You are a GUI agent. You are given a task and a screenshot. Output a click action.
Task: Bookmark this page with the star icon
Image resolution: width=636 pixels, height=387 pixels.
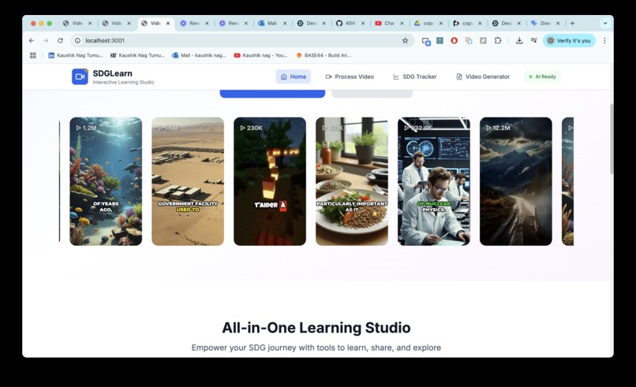405,40
